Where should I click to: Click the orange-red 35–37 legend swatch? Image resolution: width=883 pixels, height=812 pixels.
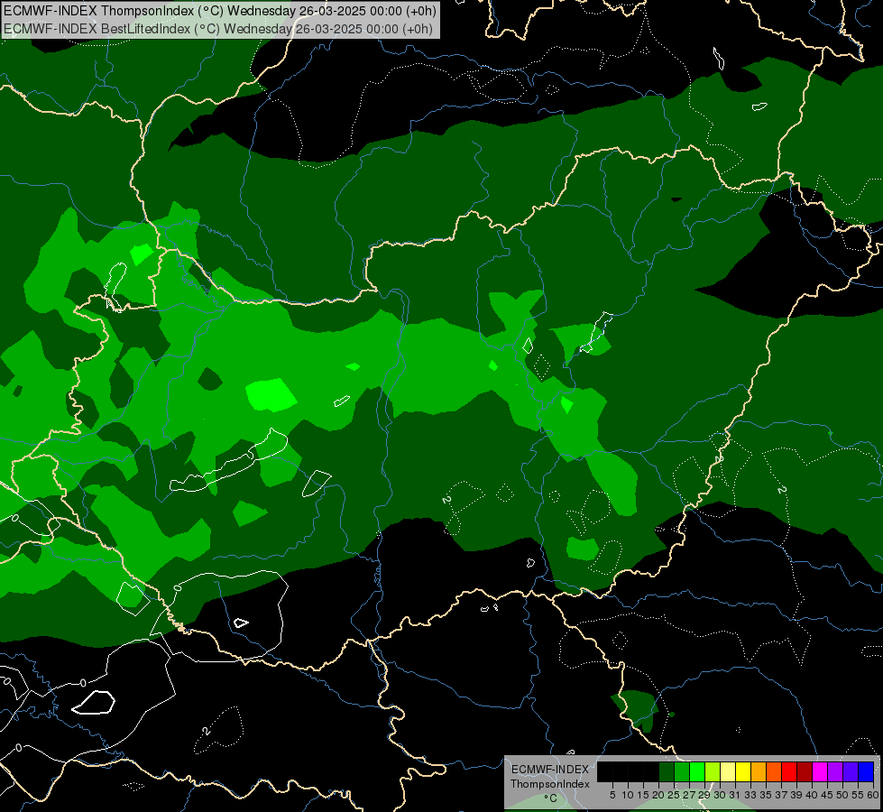[x=774, y=771]
